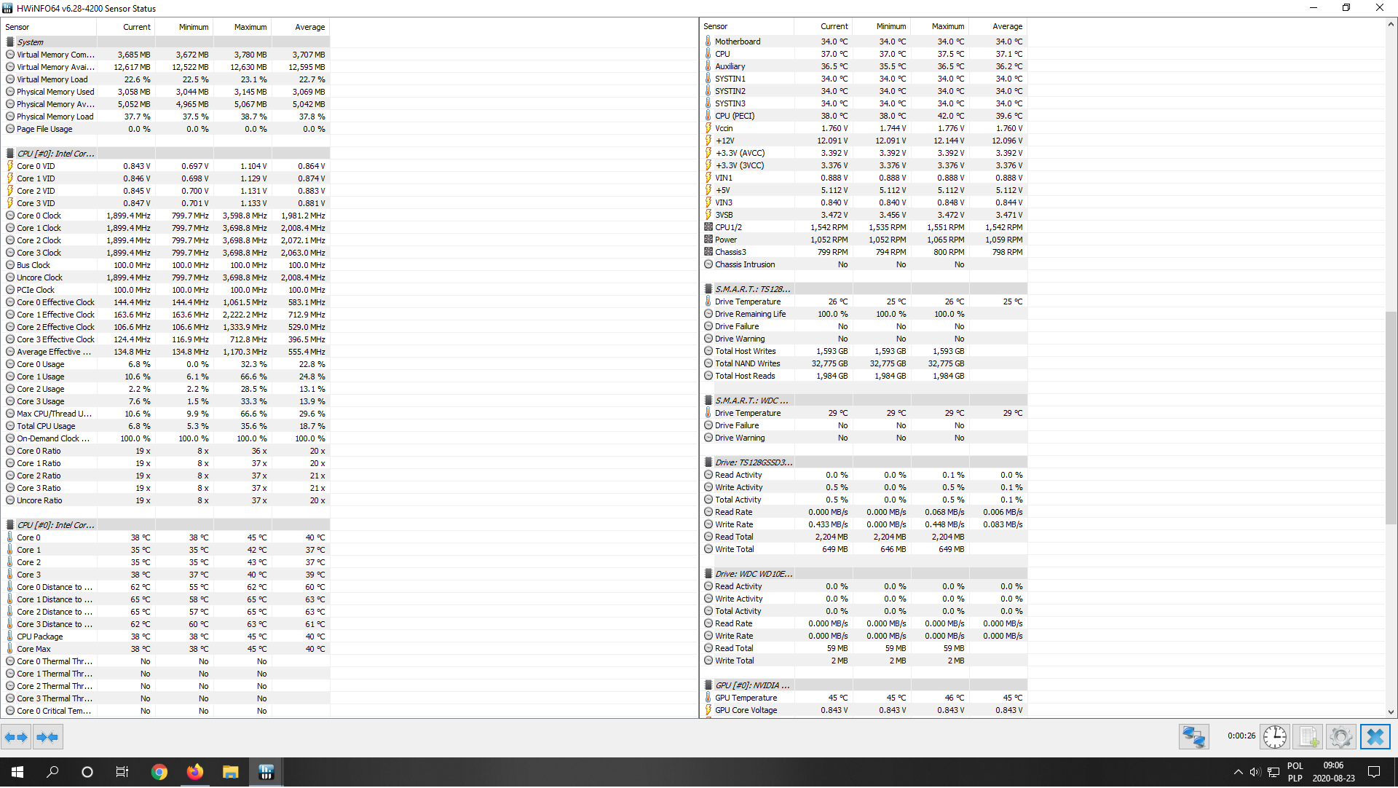Click the shrink layout arrows button
The image size is (1398, 788).
pyautogui.click(x=47, y=738)
